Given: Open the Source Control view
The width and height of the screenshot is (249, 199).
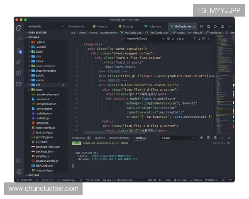Looking at the screenshot, I should click(19, 50).
